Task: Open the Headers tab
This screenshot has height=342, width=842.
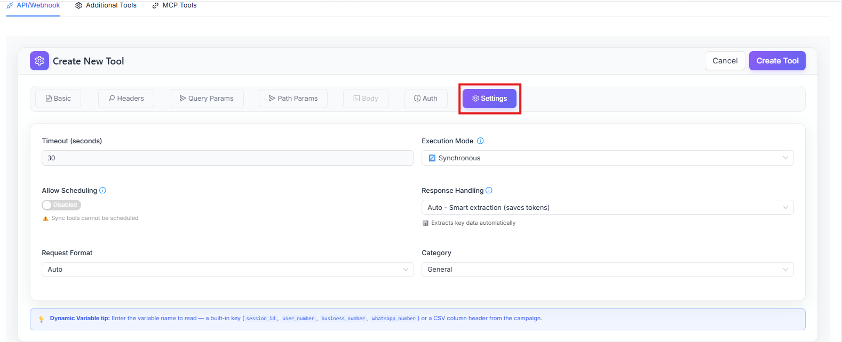Action: pos(126,99)
